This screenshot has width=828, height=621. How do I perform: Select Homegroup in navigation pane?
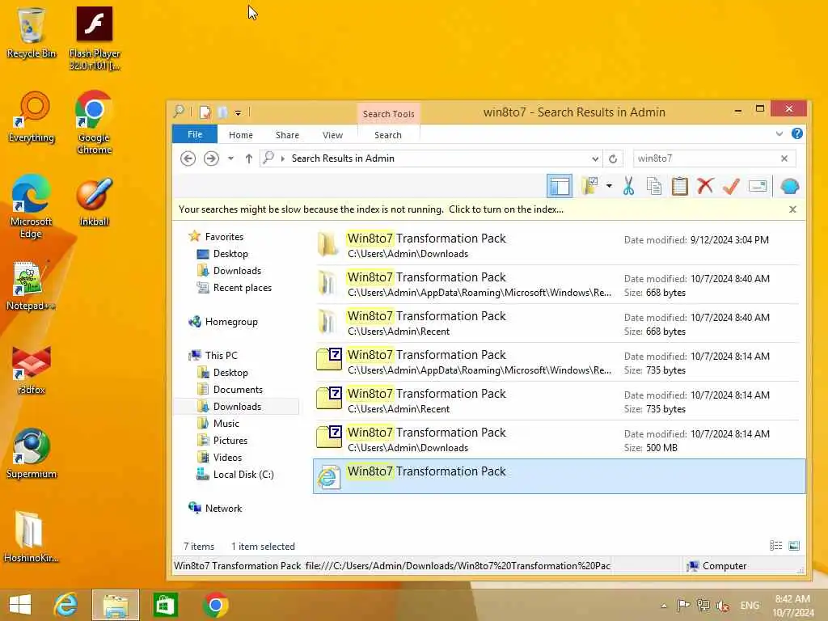223,322
